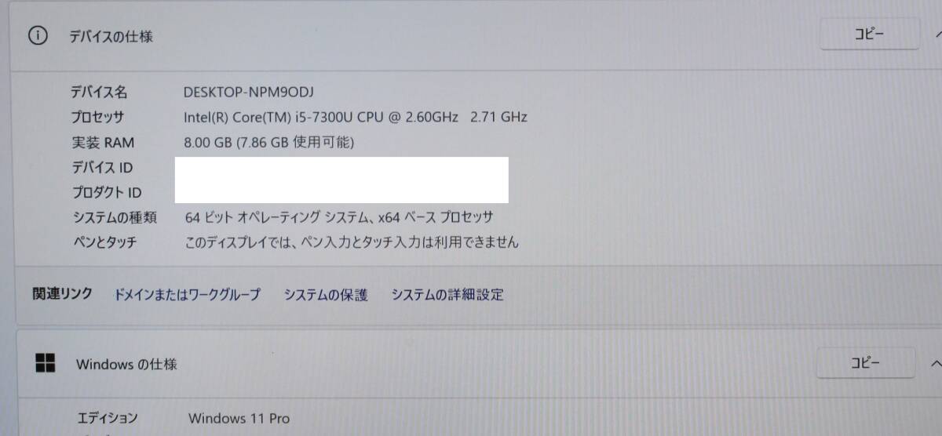The image size is (942, 436).
Task: Click the Windows の仕様 header title
Action: [126, 364]
